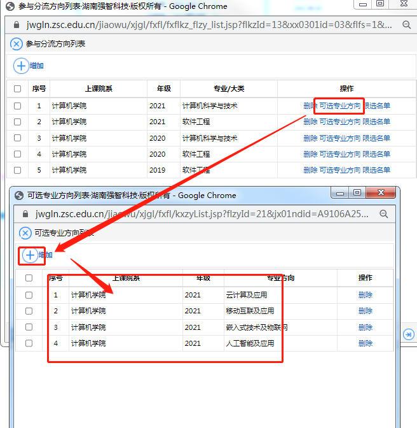The width and height of the screenshot is (417, 428).
Task: Click the kxzyList.jsp URL address field
Action: click(x=202, y=214)
